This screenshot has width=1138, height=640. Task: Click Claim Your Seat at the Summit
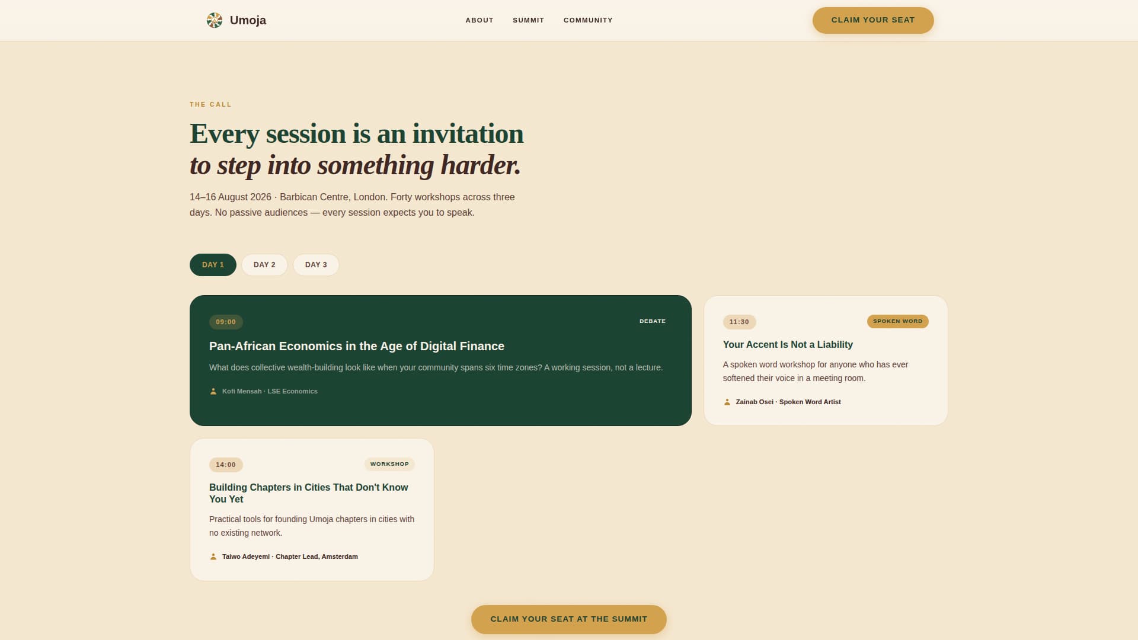[x=568, y=619]
